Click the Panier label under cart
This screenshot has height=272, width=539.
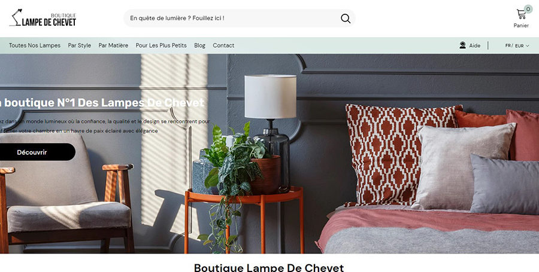521,25
